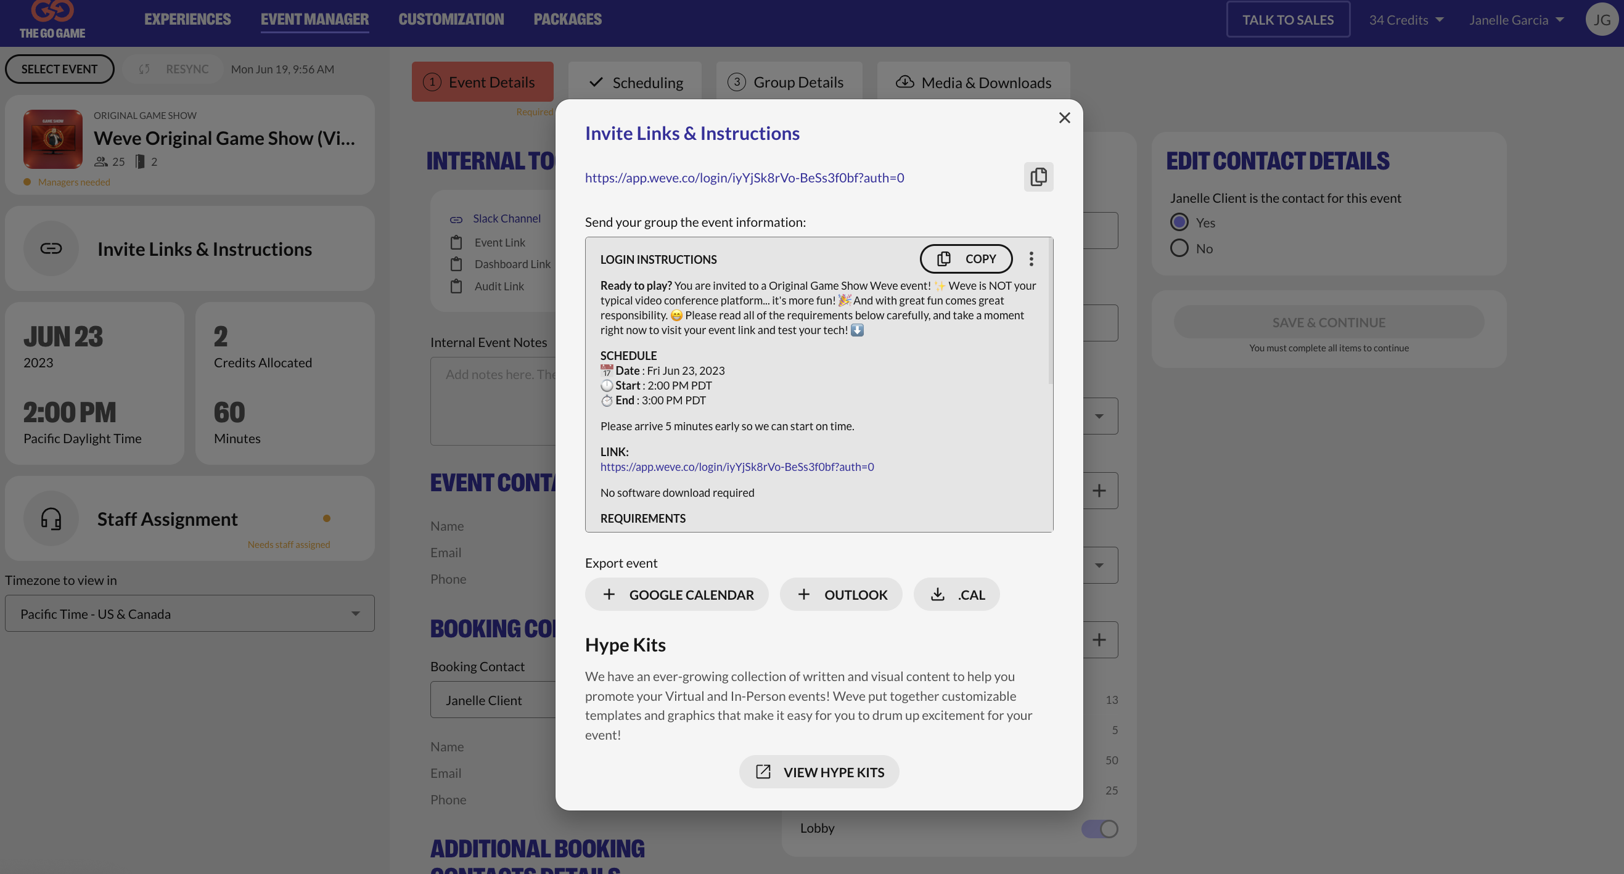This screenshot has width=1624, height=874.
Task: Expand the 34 Credits dropdown
Action: point(1406,20)
